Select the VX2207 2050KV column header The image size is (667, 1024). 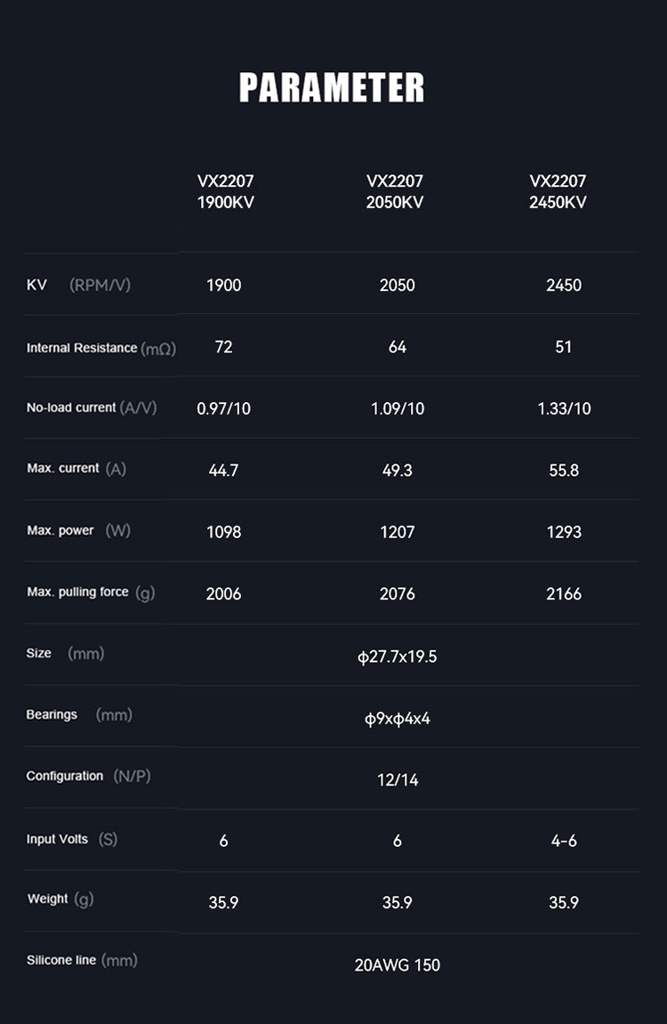click(394, 191)
